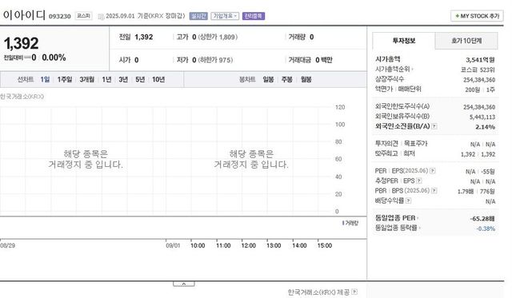512x298 pixels.
Task: Select the 5년 line chart period
Action: click(140, 80)
